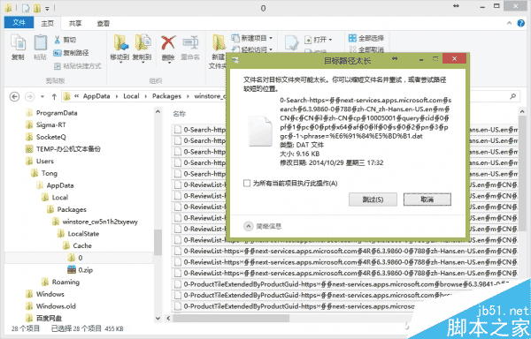
Task: Select Users folder in tree
Action: click(40, 161)
